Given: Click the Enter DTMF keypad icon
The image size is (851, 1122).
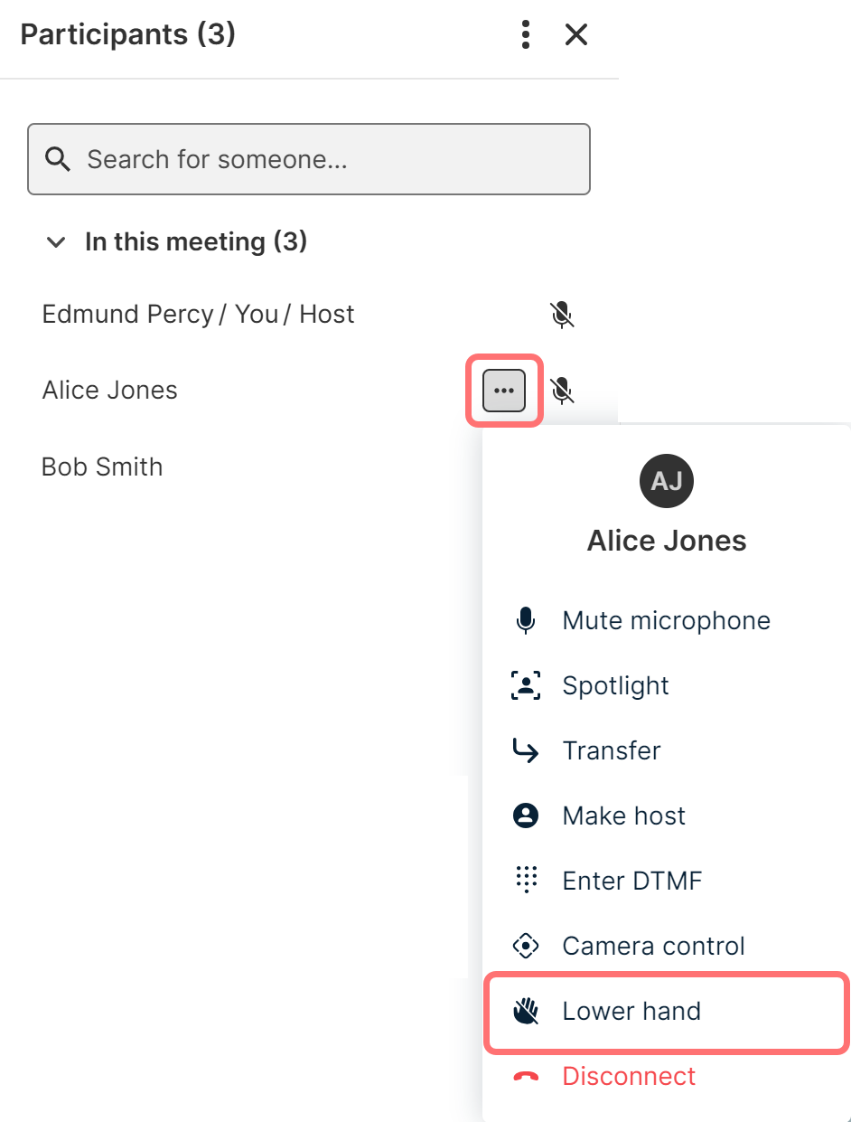Looking at the screenshot, I should [x=526, y=881].
